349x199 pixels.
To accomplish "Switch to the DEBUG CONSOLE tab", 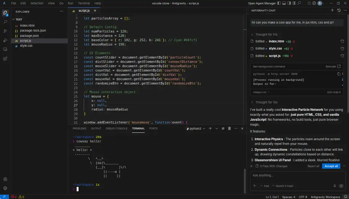I will 117,128.
